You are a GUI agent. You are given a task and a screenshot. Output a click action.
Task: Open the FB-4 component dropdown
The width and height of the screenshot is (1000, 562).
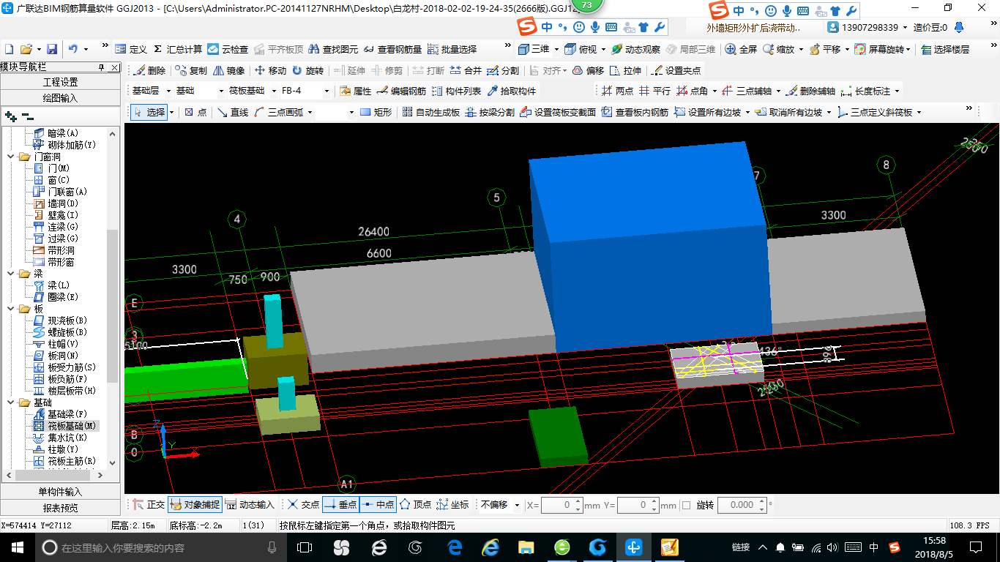click(x=326, y=91)
